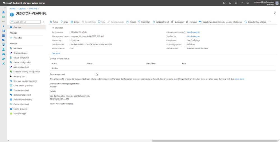The width and height of the screenshot is (280, 142).
Task: Open the Dashboard icon in left rail
Action: click(3, 17)
